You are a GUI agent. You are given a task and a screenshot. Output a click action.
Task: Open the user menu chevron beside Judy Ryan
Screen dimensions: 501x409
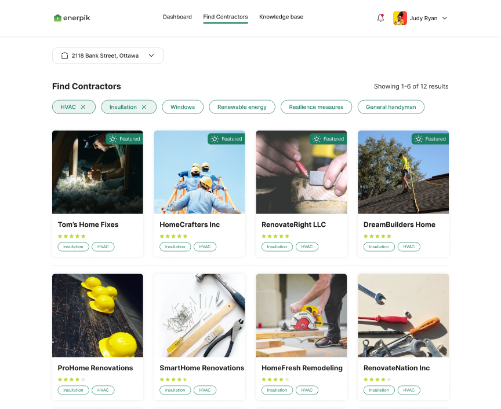click(444, 18)
